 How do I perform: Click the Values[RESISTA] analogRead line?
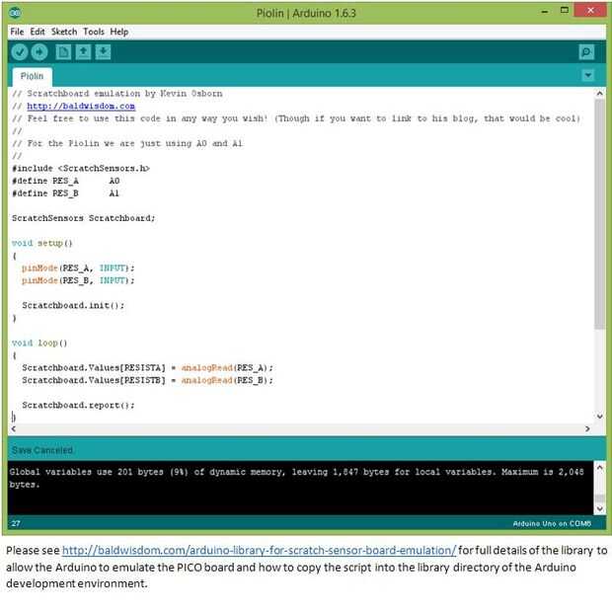click(147, 368)
